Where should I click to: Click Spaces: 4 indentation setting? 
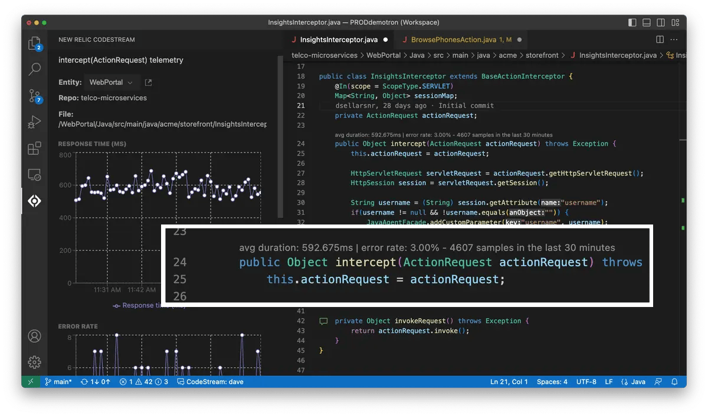[552, 382]
